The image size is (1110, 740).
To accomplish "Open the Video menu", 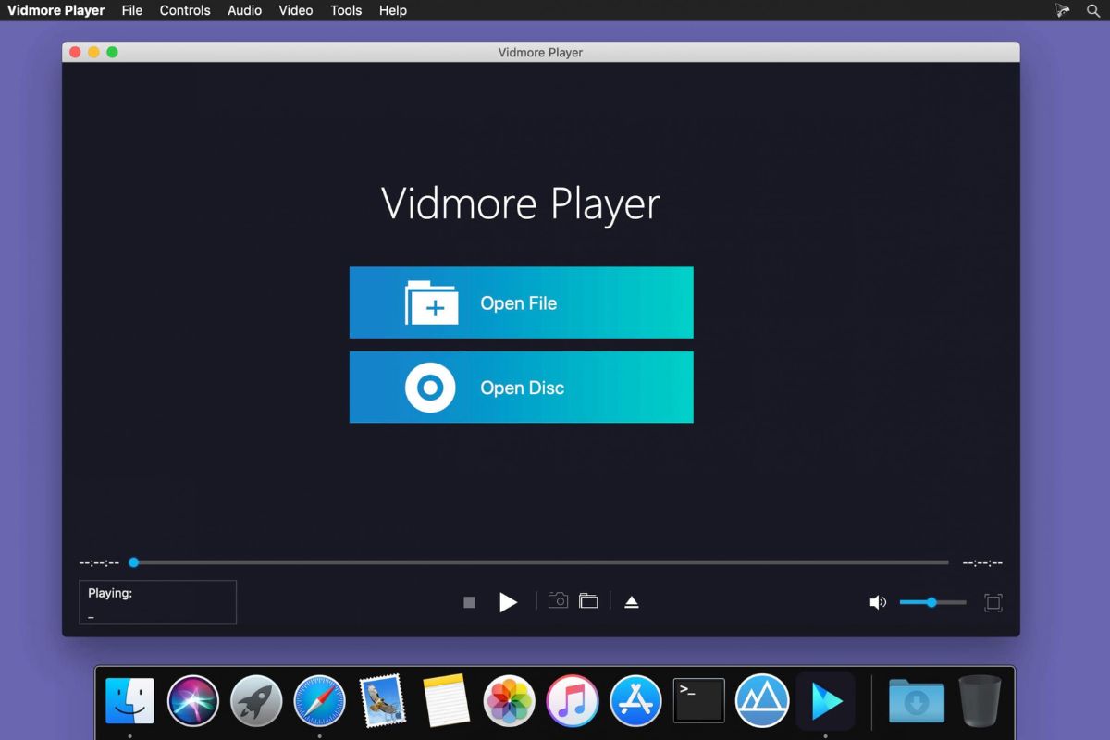I will coord(296,10).
